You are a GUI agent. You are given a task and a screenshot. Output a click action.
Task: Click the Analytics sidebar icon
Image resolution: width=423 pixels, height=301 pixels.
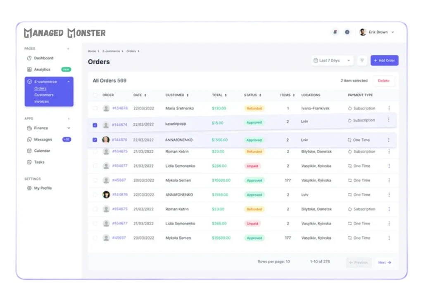pos(29,70)
